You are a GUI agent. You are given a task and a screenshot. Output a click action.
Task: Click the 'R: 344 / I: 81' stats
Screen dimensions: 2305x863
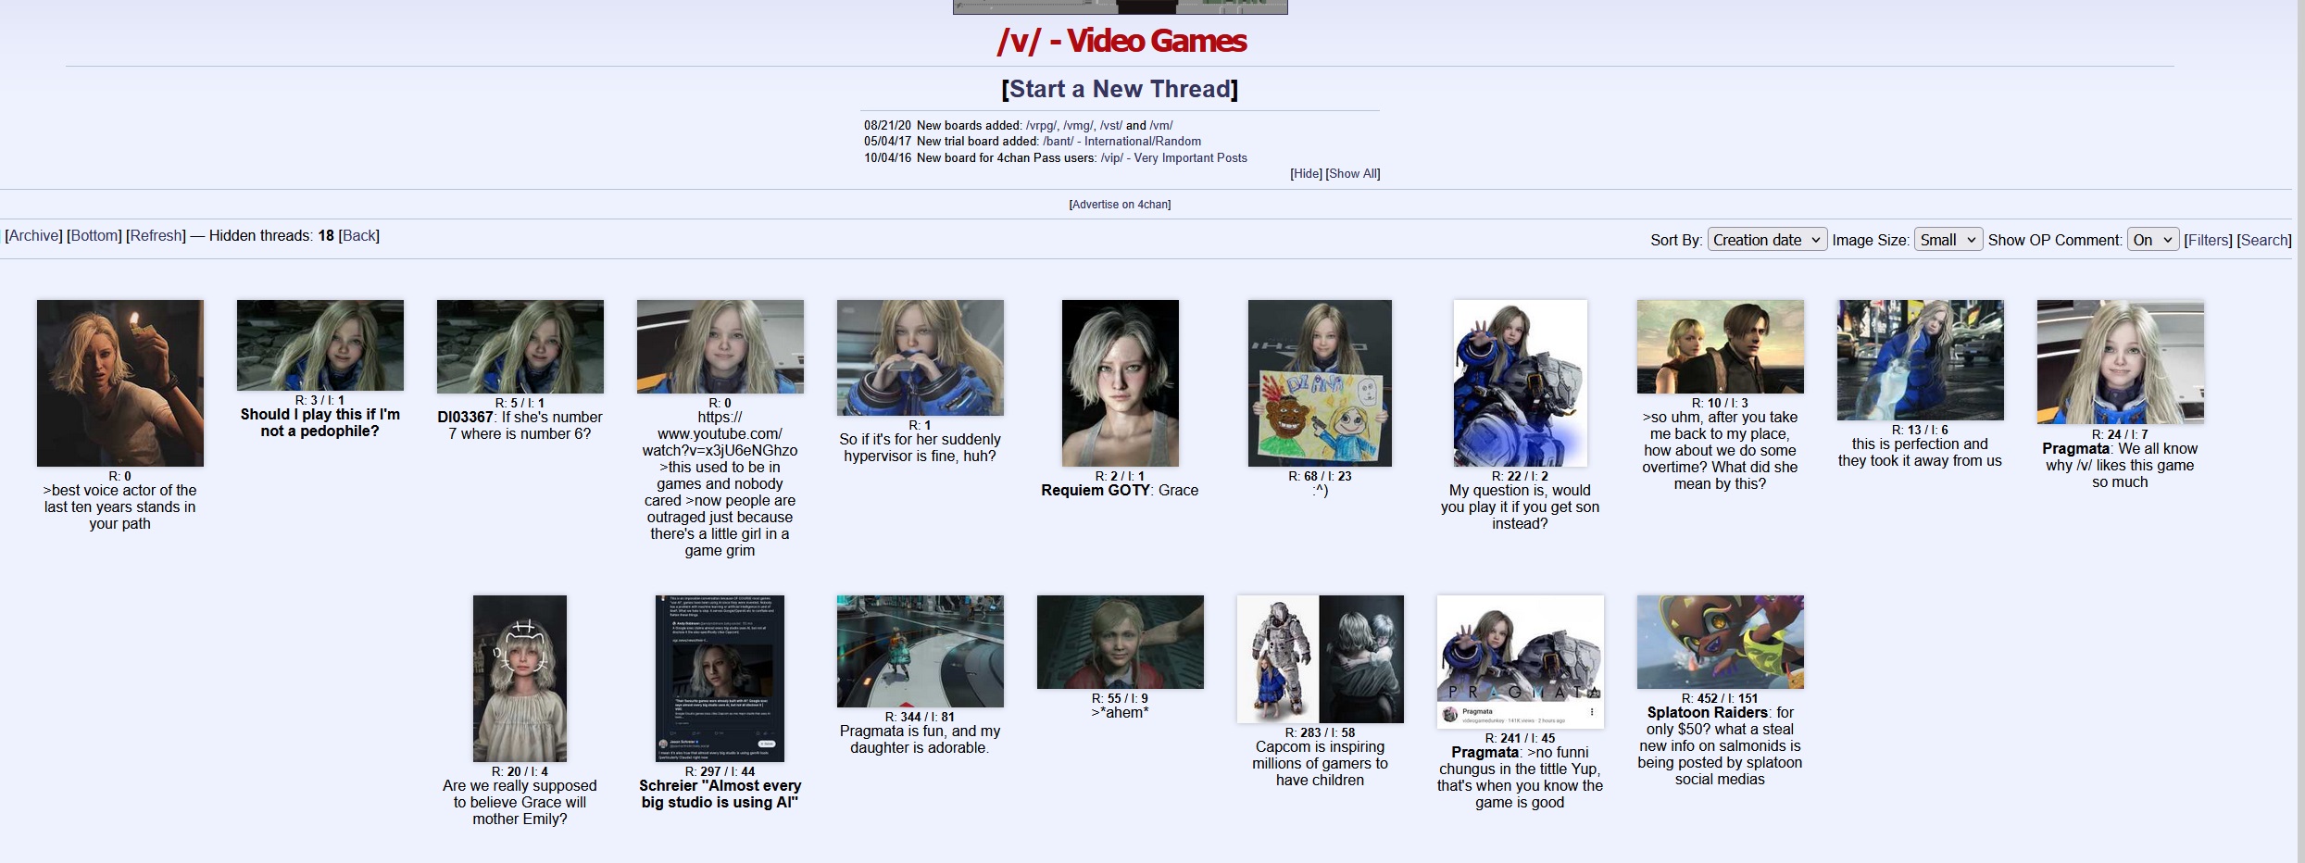pos(920,718)
